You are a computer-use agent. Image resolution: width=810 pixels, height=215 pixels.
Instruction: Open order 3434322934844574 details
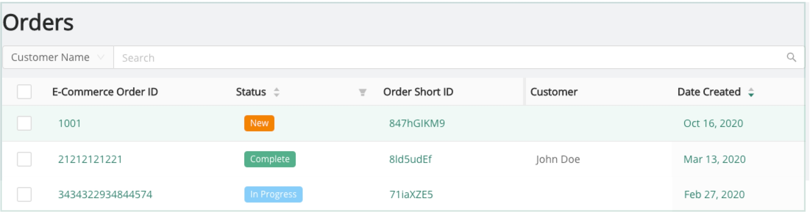click(105, 194)
